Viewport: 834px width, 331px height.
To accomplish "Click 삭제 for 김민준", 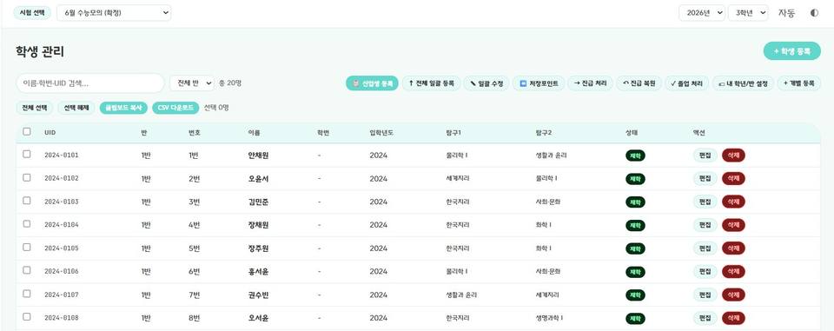I will 733,202.
